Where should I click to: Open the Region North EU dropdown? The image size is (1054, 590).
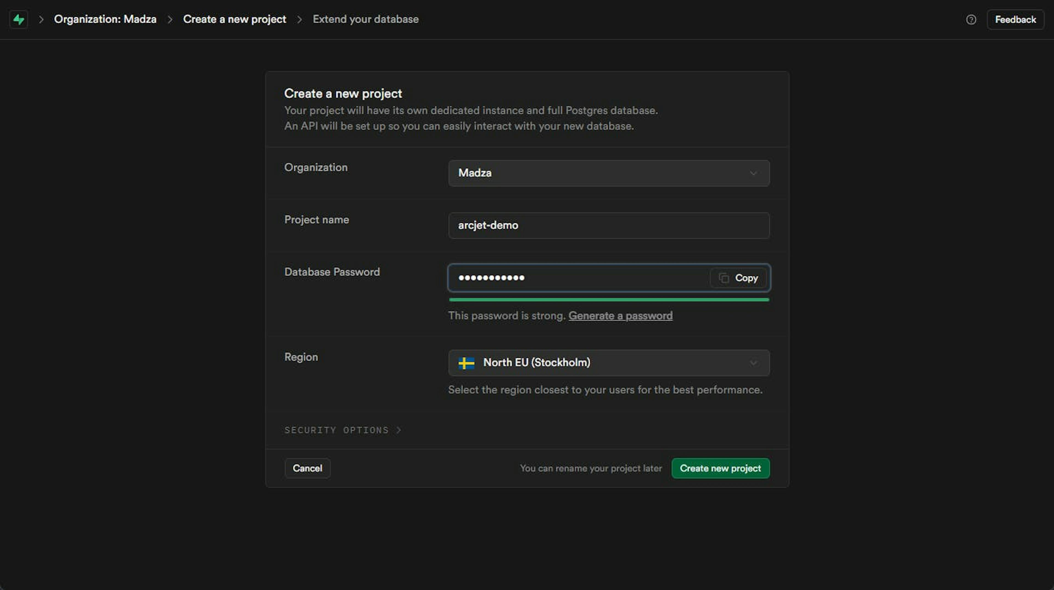point(609,362)
